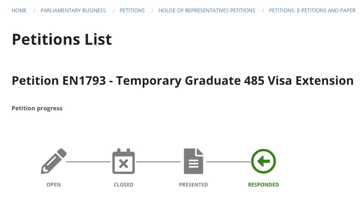Click the Petition progress subheading
This screenshot has height=210, width=361.
(37, 108)
